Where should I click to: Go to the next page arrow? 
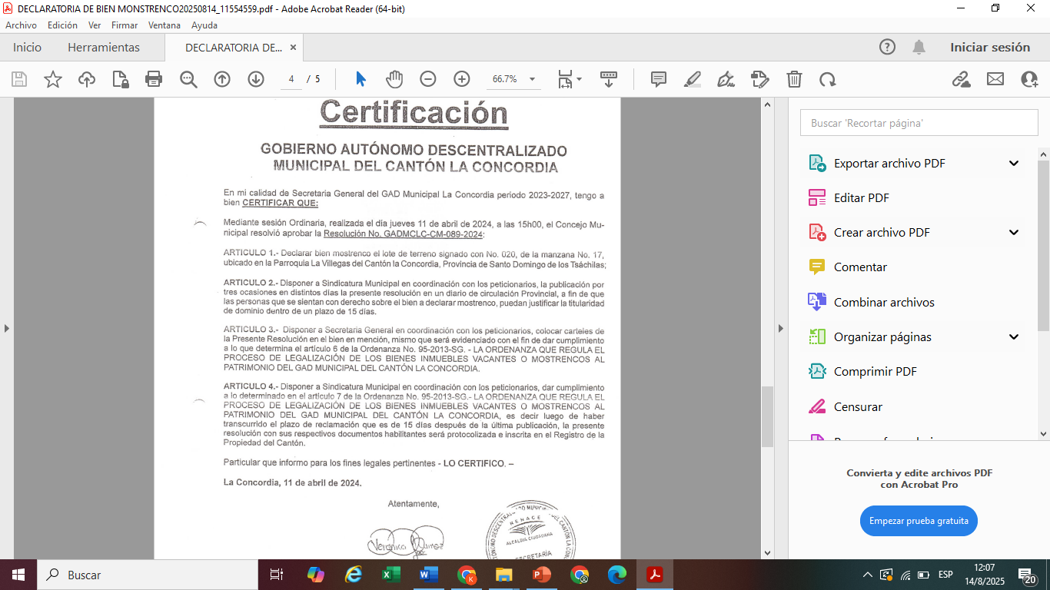click(256, 79)
